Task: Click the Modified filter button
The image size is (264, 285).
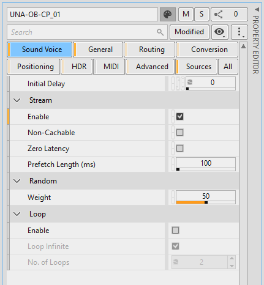Action: click(189, 32)
